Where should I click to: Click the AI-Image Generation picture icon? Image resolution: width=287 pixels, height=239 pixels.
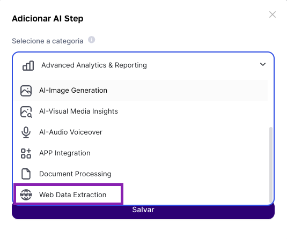pyautogui.click(x=26, y=91)
